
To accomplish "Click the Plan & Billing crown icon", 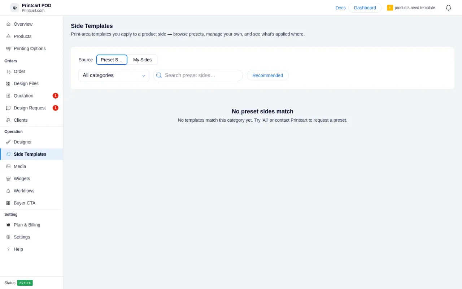I will [x=8, y=225].
